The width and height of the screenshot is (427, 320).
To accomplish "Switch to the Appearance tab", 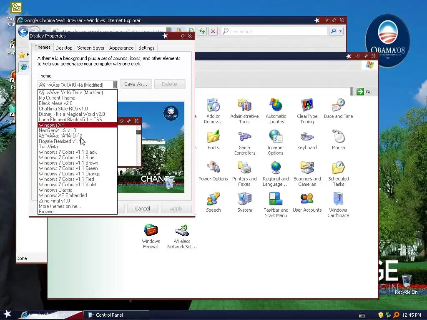I will click(121, 48).
